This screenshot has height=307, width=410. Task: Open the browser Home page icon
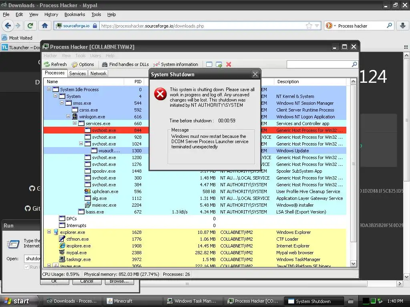tap(45, 26)
